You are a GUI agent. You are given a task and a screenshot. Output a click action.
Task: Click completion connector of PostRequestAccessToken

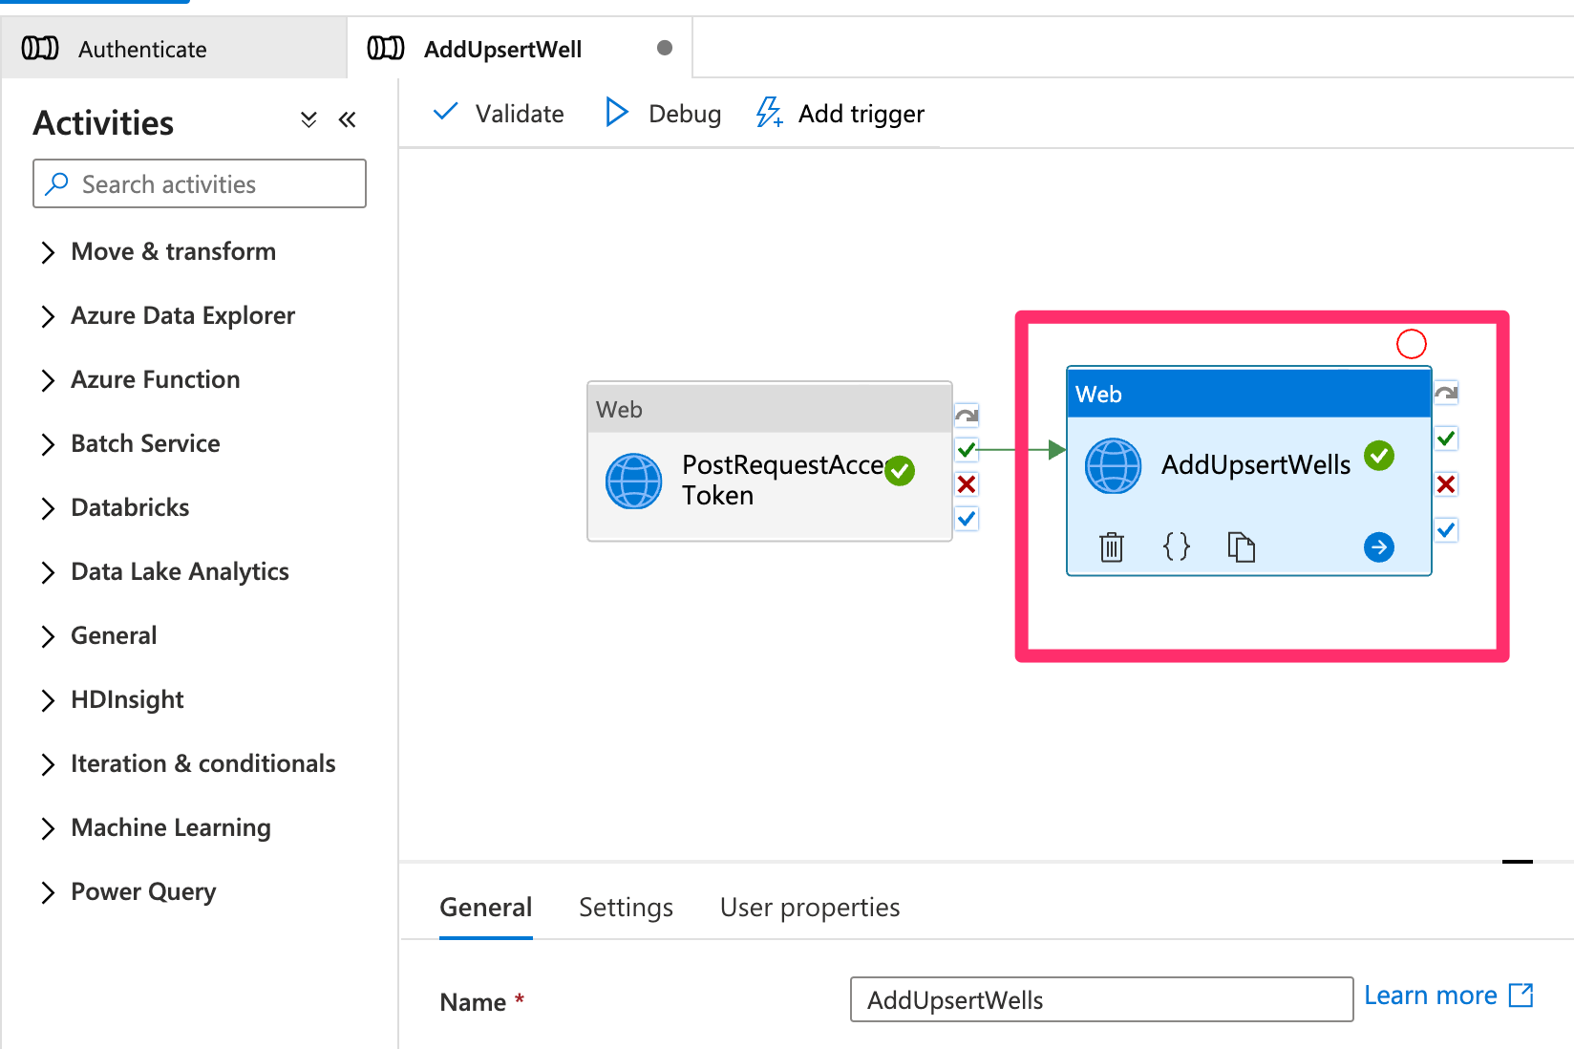pos(967,519)
